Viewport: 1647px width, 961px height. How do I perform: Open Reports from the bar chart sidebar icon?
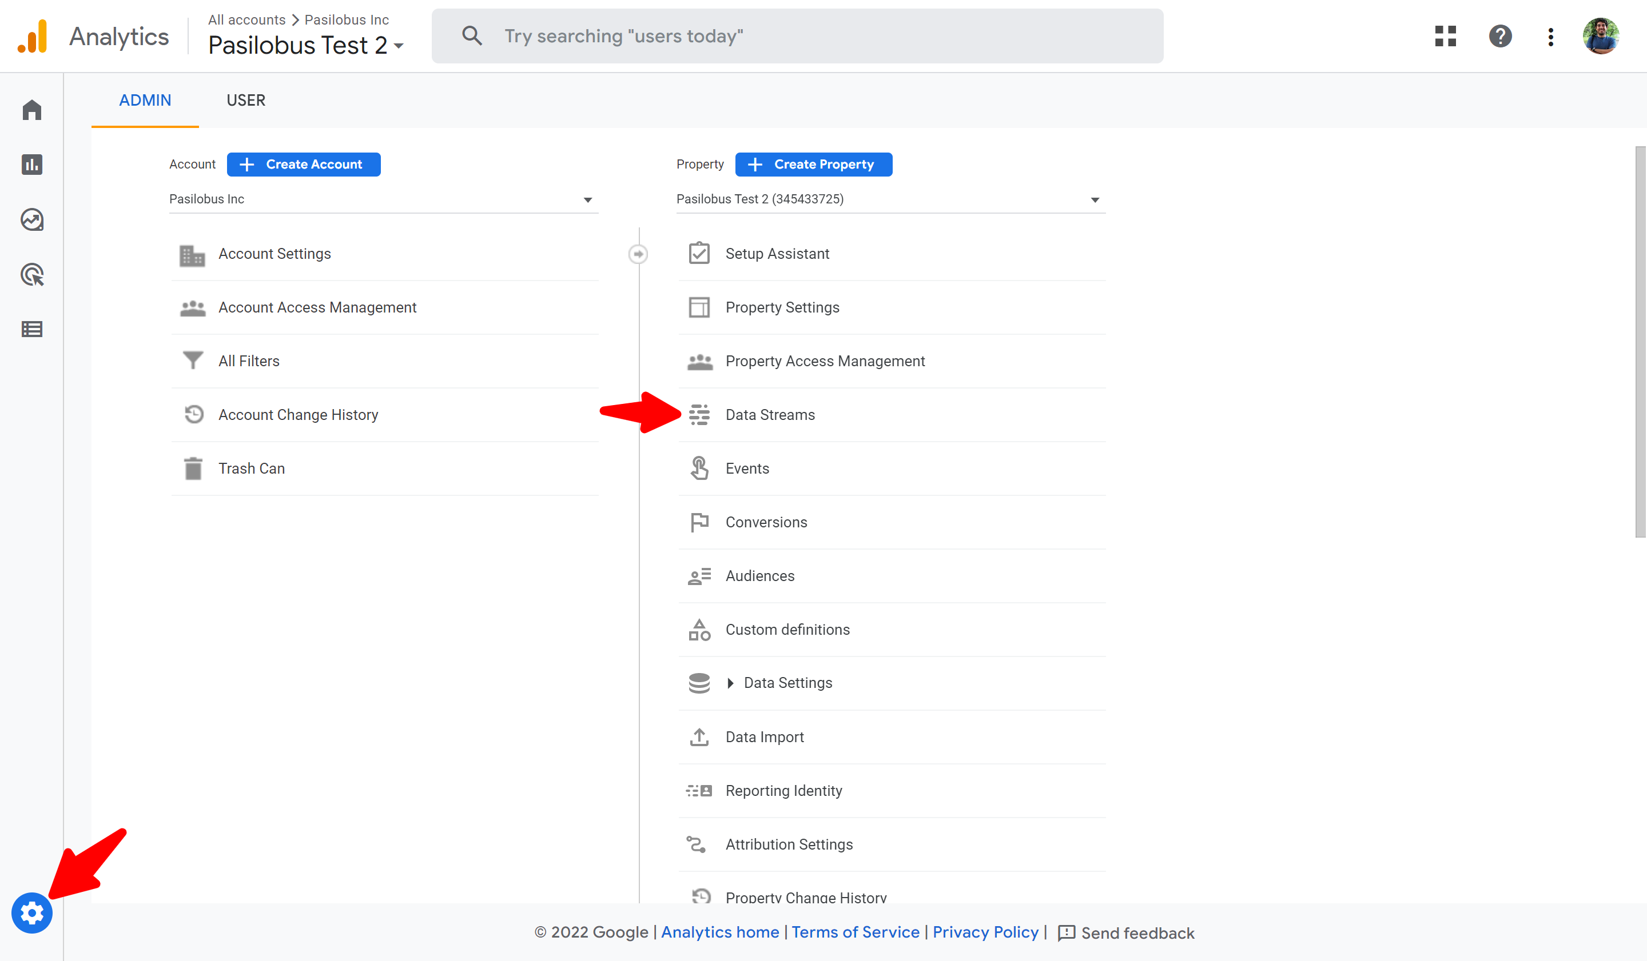pos(31,165)
